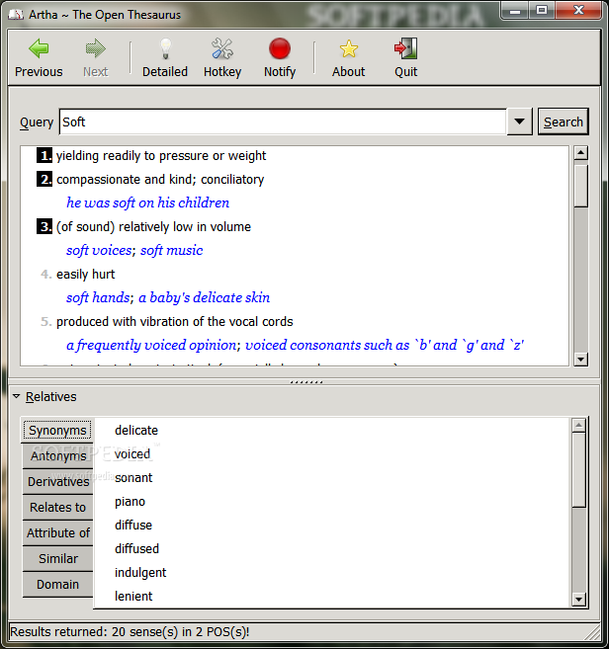The image size is (609, 649).
Task: Focus the Query input field
Action: point(283,122)
